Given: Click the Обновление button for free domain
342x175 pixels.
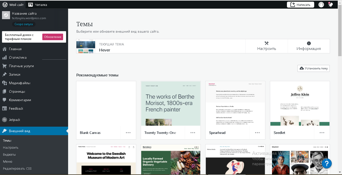Looking at the screenshot, I should click(x=53, y=37).
